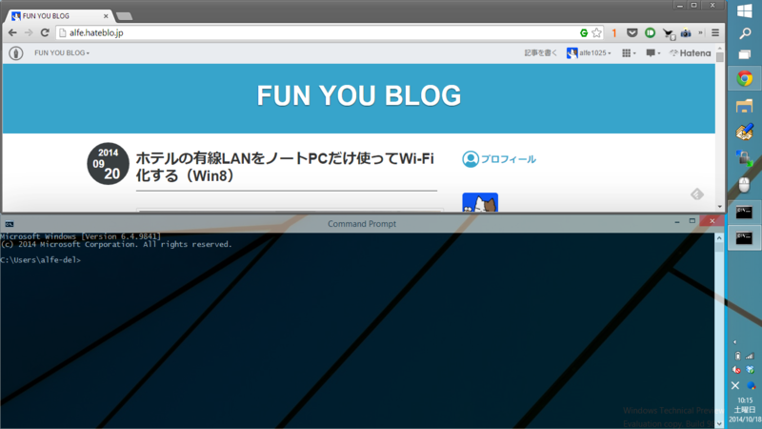The image size is (762, 429).
Task: Open the alfe1025 user dropdown
Action: (589, 53)
